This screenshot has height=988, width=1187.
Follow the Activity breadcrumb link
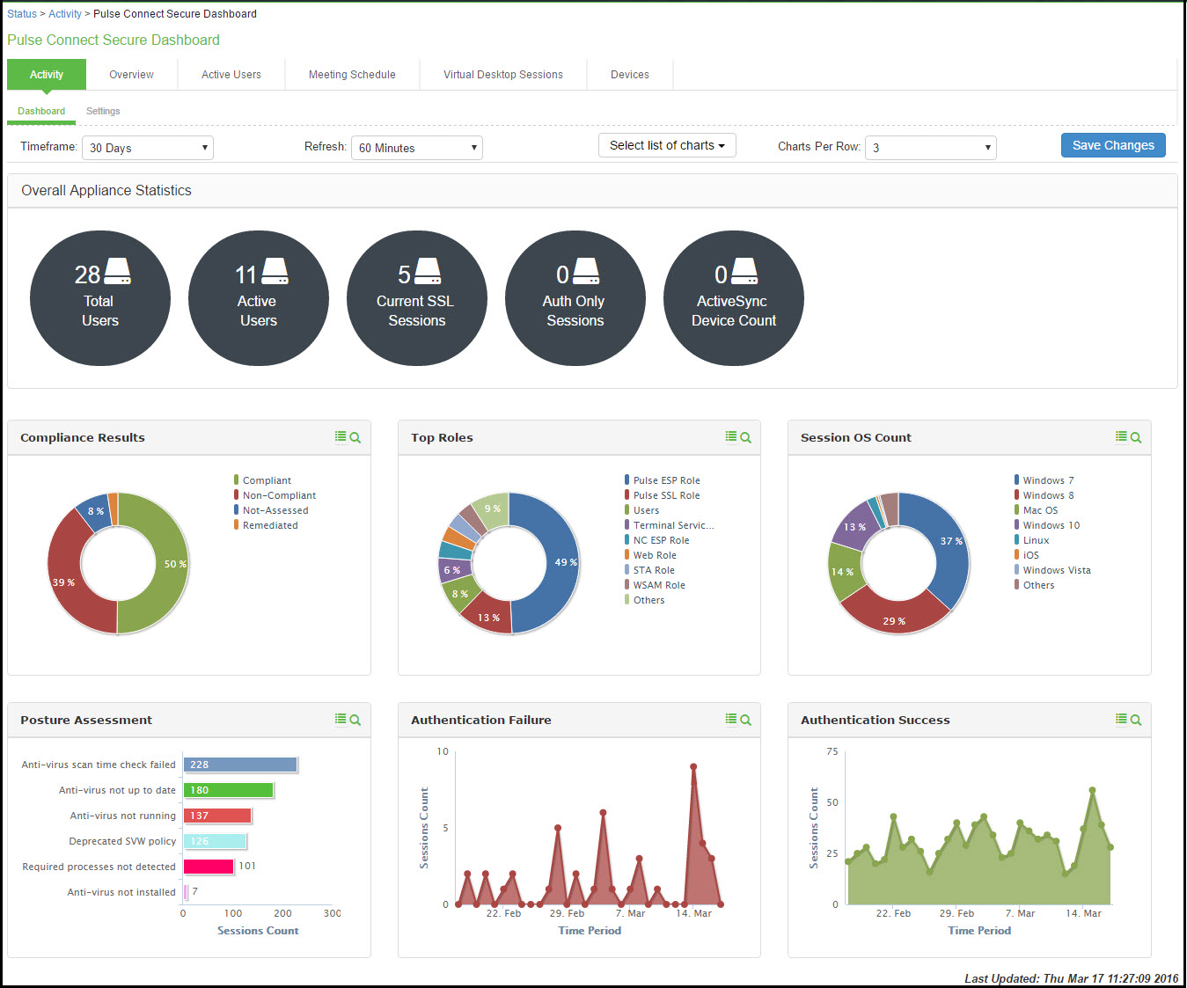(x=65, y=14)
